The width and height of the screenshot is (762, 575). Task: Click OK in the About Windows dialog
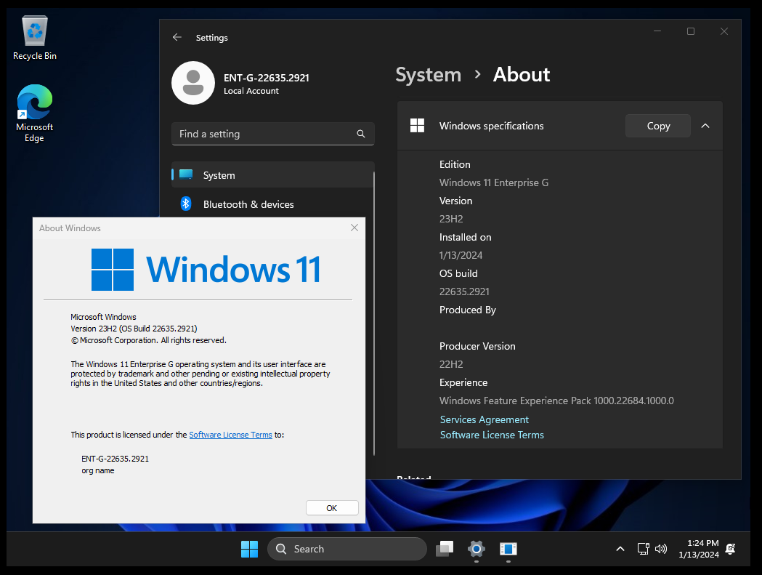pos(332,508)
